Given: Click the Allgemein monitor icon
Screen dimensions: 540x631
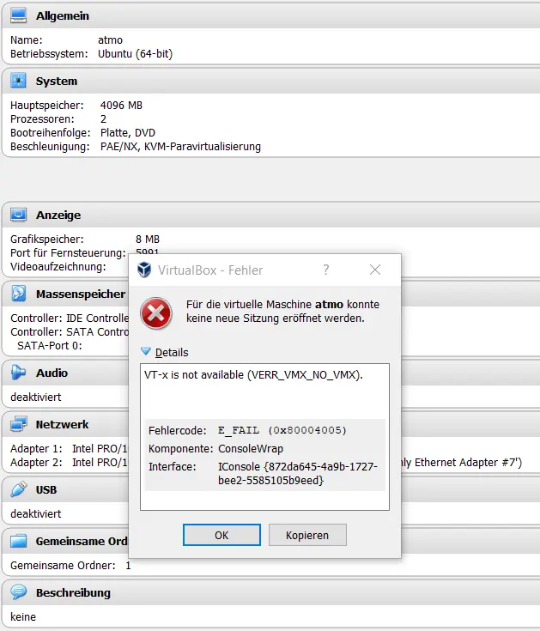Looking at the screenshot, I should click(19, 15).
